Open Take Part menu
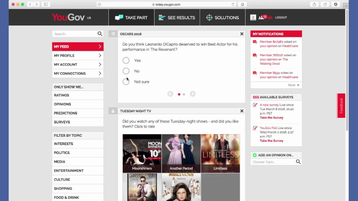Screen dimensions: 358x201 (x=131, y=17)
